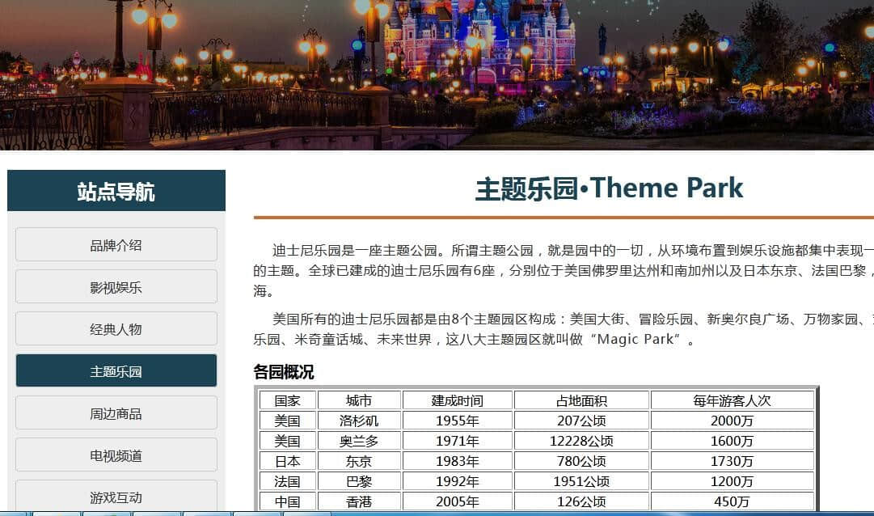Click the 奥兰多 table cell

pyautogui.click(x=359, y=441)
